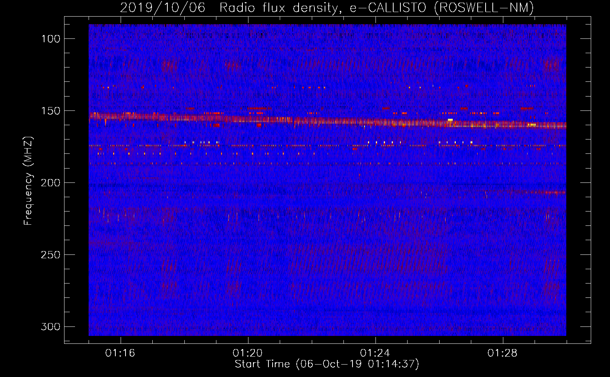Click the bright yellow burst near 01:26

[450, 120]
